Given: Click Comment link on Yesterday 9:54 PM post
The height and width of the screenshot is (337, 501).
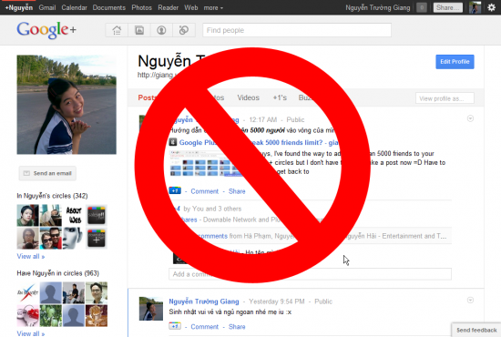Looking at the screenshot, I should point(204,326).
